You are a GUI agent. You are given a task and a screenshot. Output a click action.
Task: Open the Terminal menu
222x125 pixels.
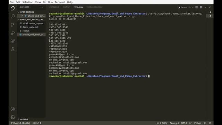60,2
